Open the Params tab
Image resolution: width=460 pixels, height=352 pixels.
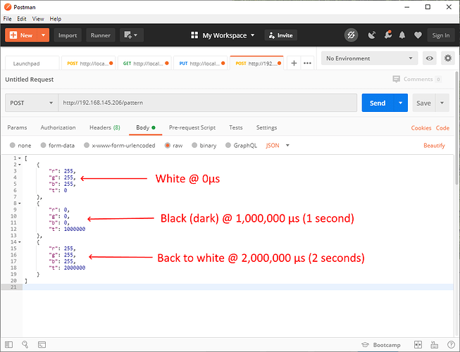17,127
